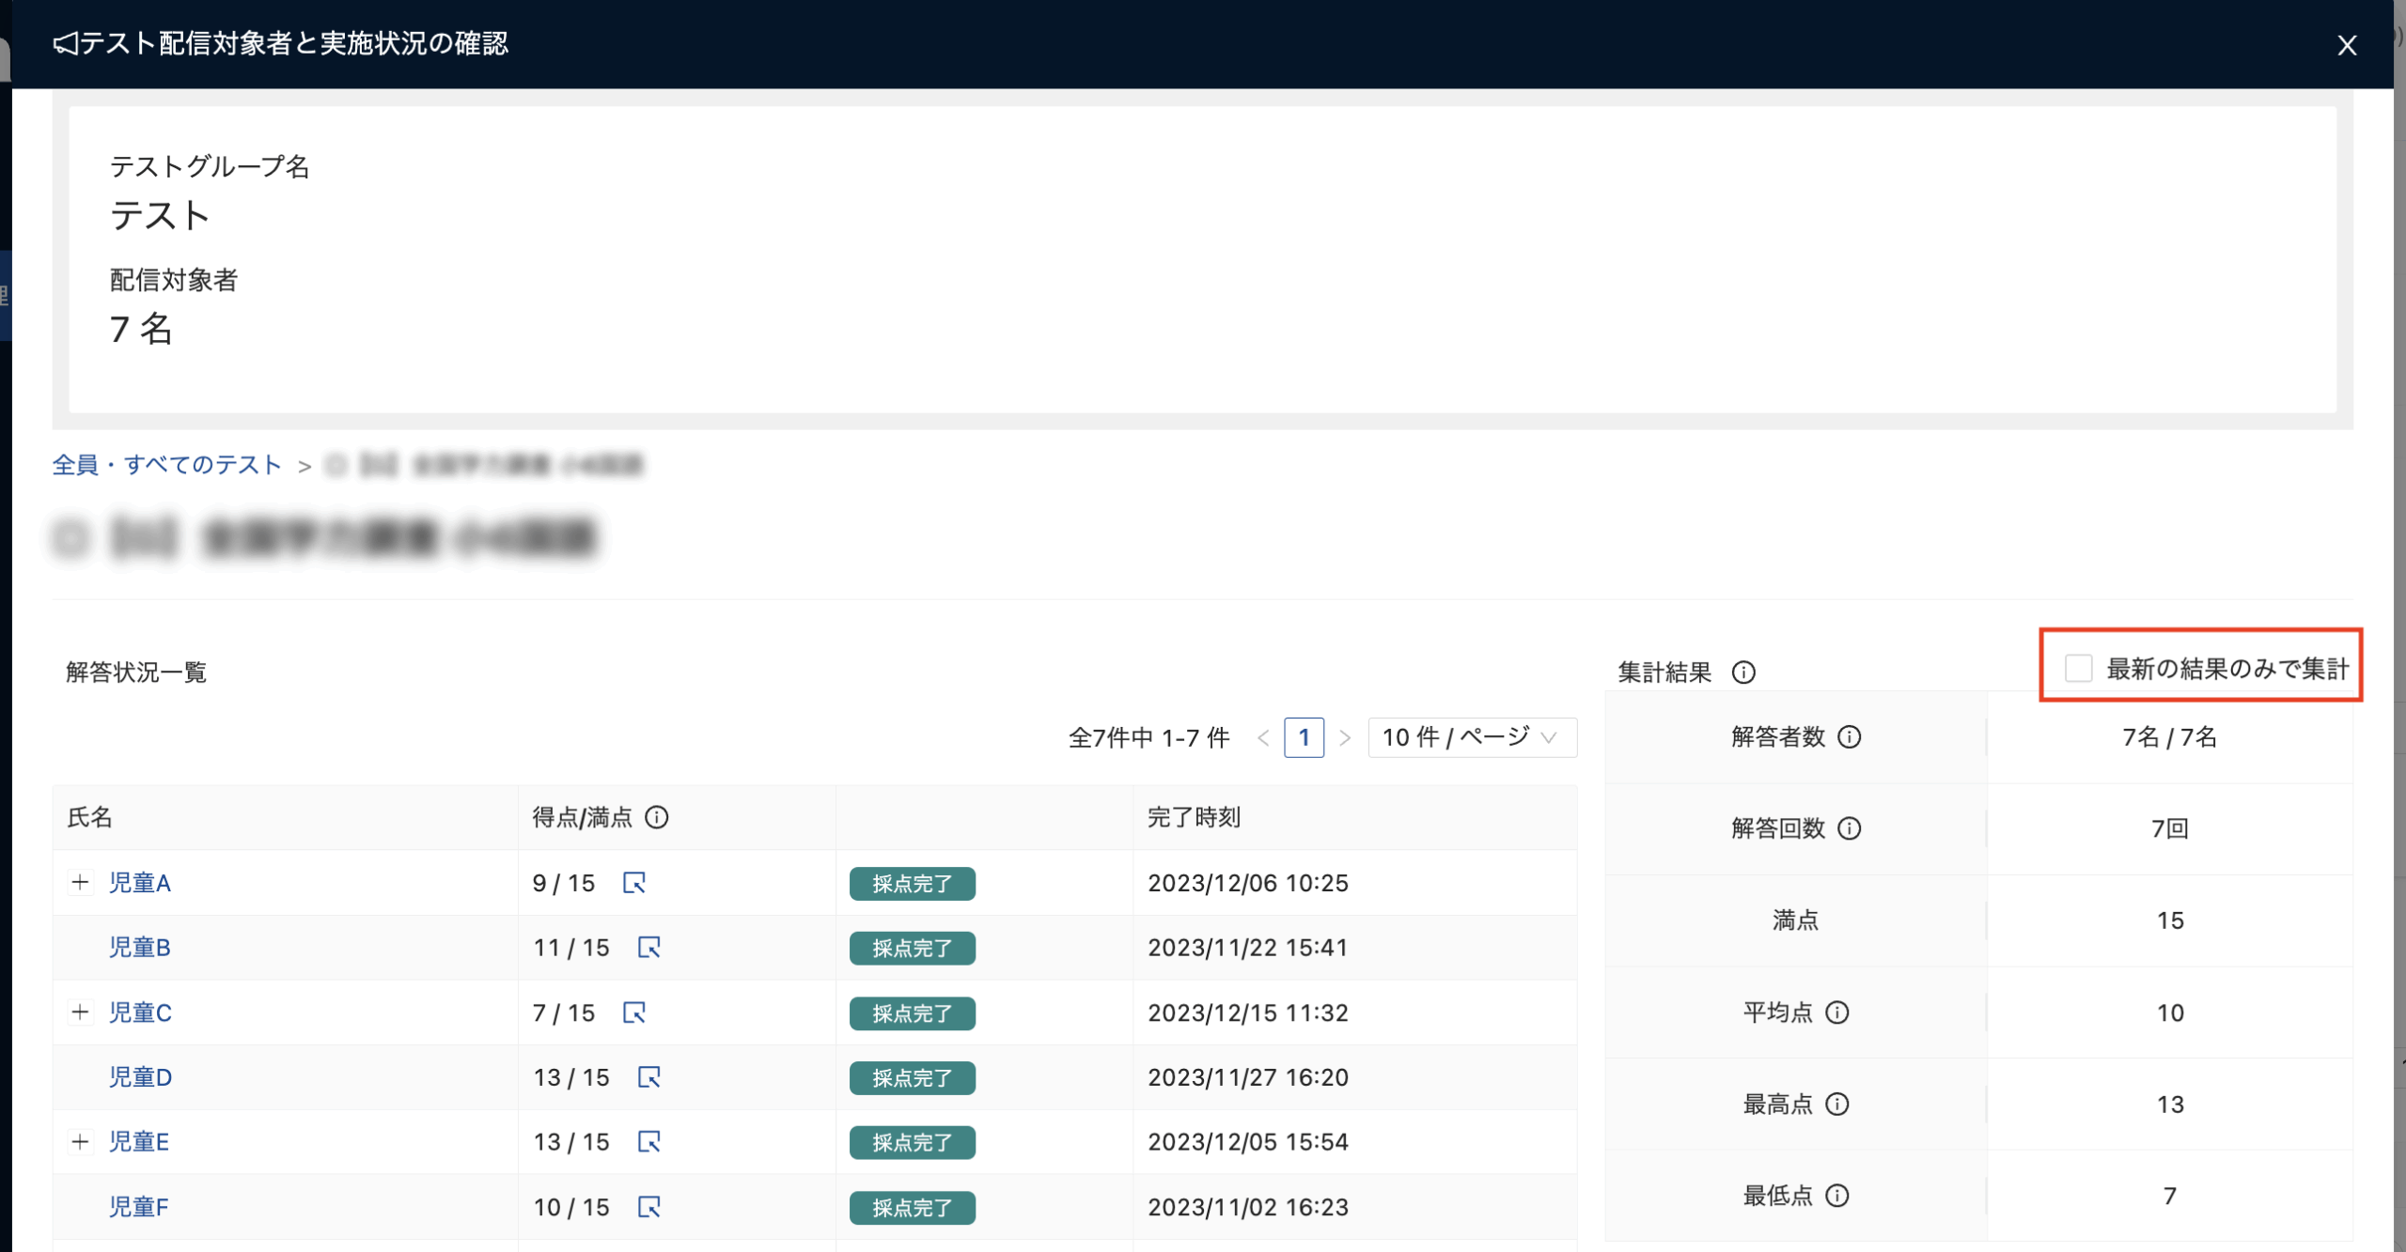Expand the row for 児童C
Viewport: 2406px width, 1252px height.
click(81, 1012)
